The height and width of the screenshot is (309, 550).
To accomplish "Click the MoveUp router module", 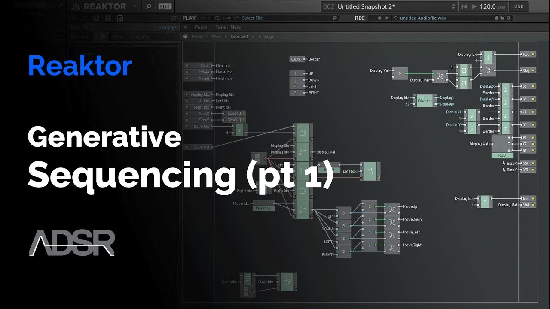I will point(391,209).
